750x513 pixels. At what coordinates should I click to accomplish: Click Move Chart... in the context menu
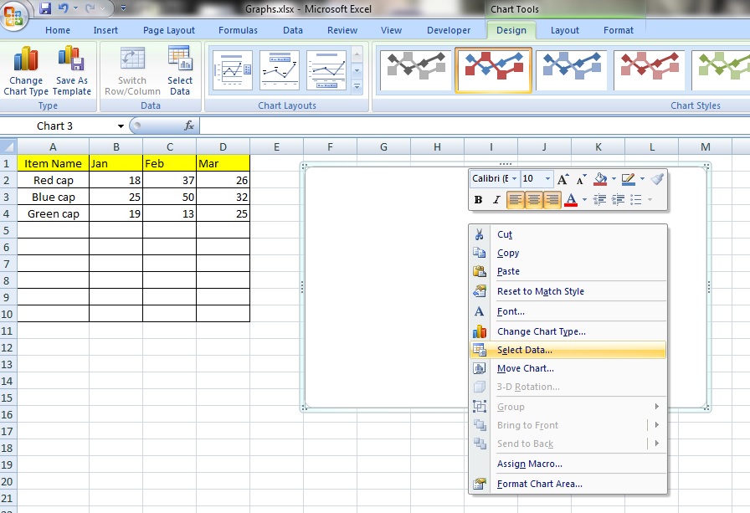(x=525, y=368)
